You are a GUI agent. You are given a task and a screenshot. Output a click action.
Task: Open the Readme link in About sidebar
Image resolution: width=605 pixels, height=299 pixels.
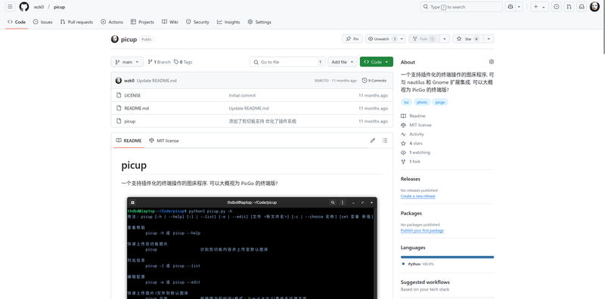pyautogui.click(x=413, y=116)
